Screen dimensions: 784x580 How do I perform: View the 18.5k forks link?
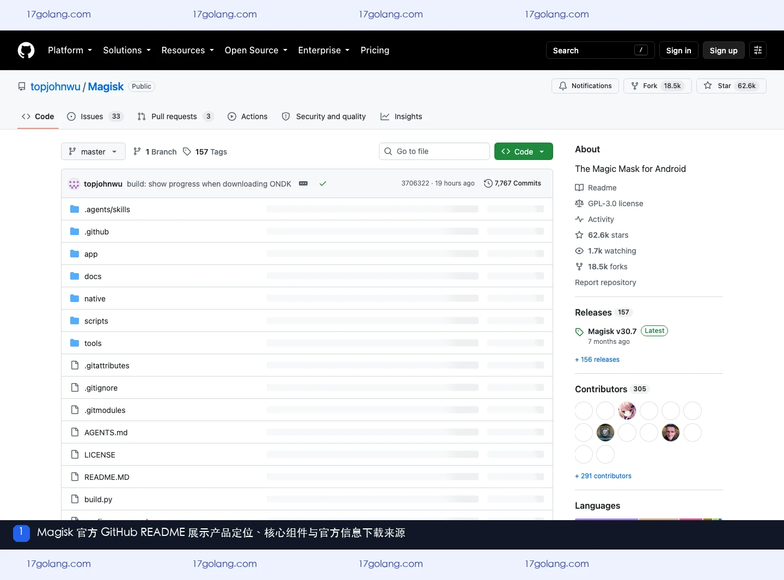click(x=601, y=267)
